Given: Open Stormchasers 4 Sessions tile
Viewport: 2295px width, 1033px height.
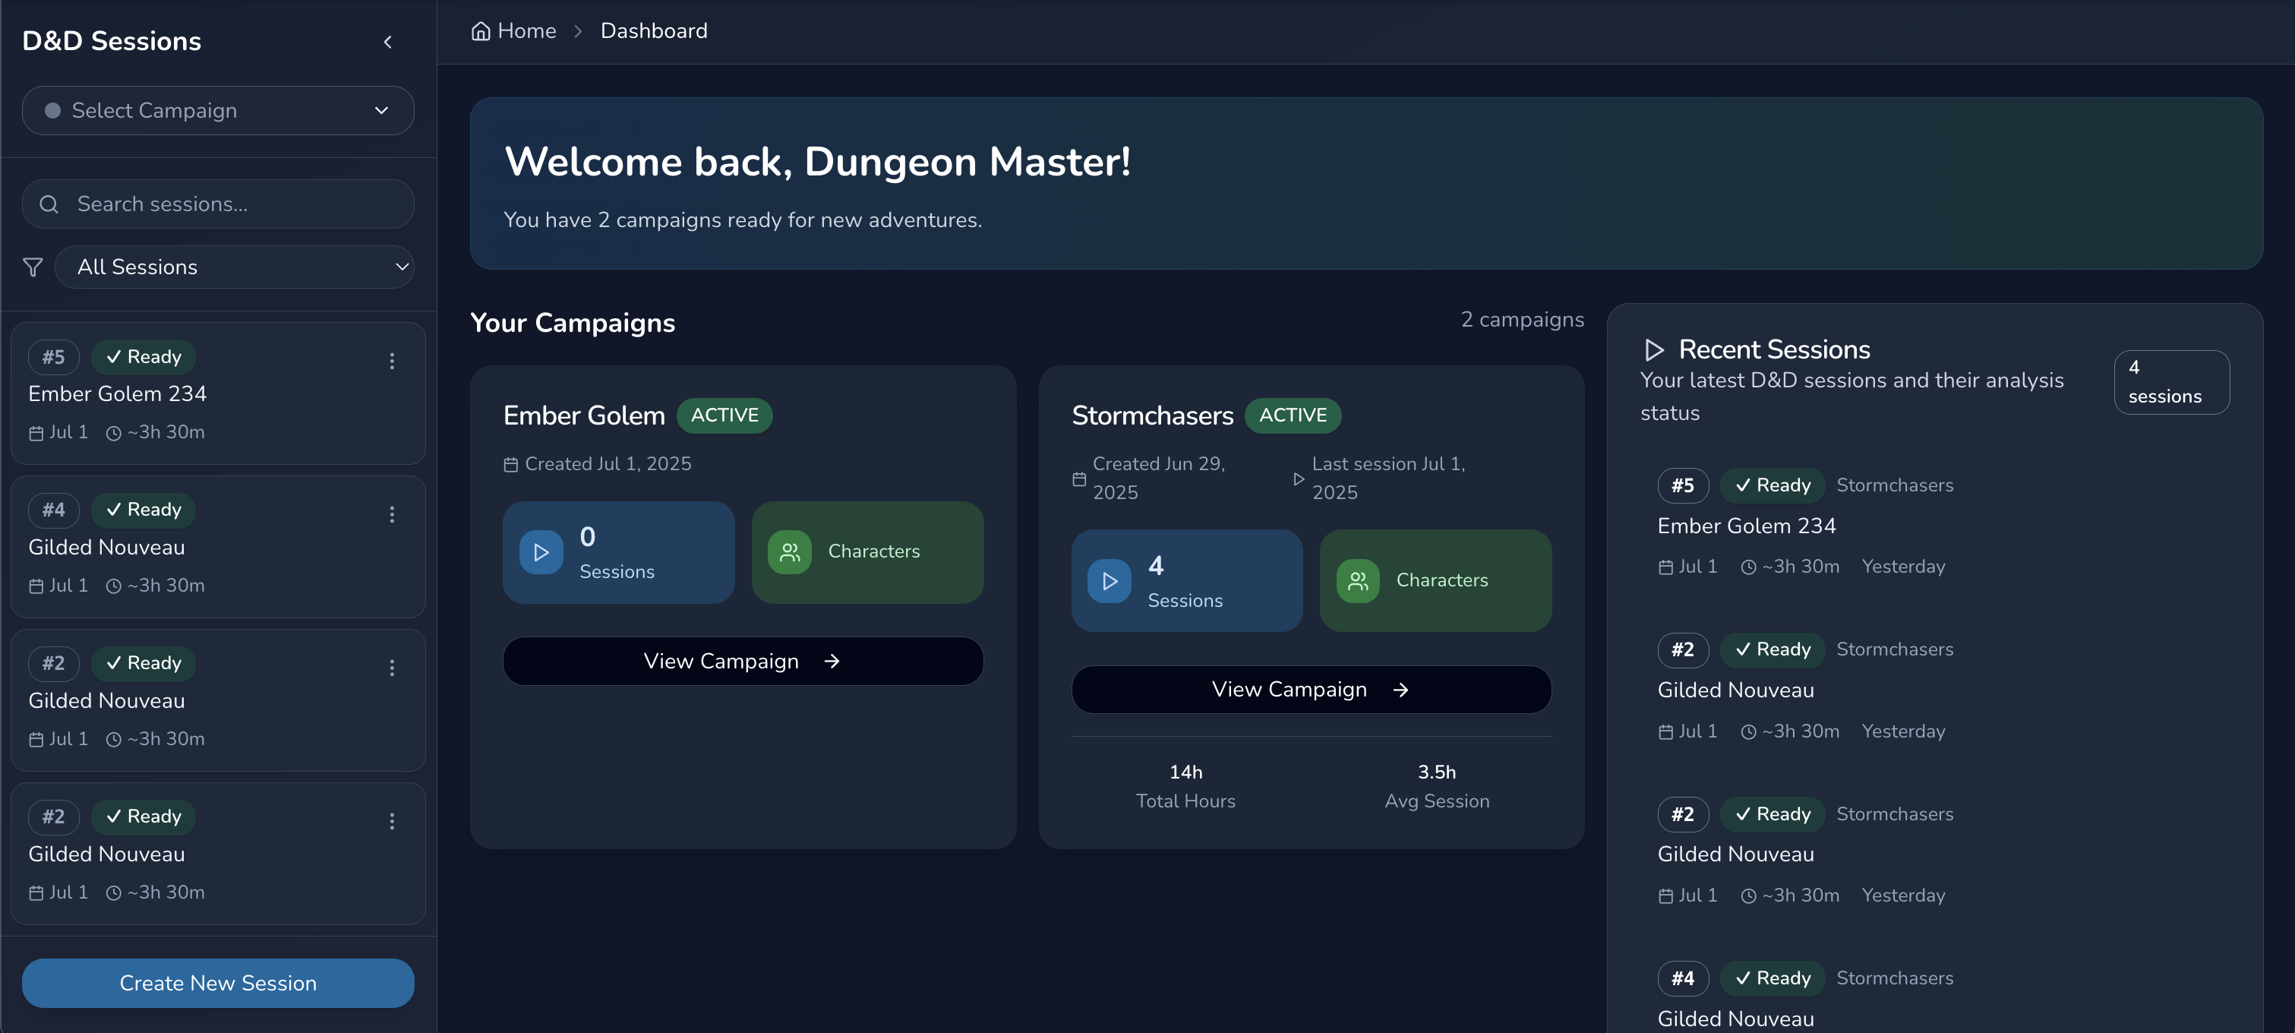Looking at the screenshot, I should coord(1187,581).
